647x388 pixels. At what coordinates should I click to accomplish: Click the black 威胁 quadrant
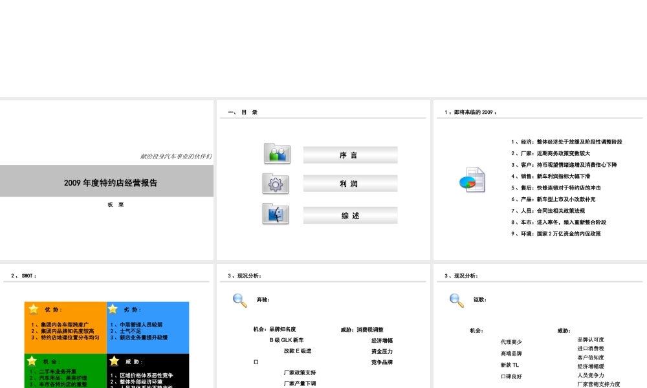148,371
